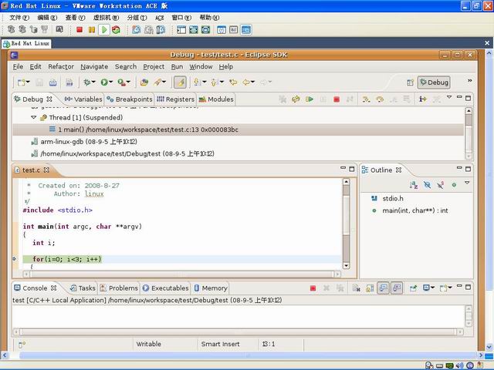Switch to the Variables tab

(x=83, y=99)
